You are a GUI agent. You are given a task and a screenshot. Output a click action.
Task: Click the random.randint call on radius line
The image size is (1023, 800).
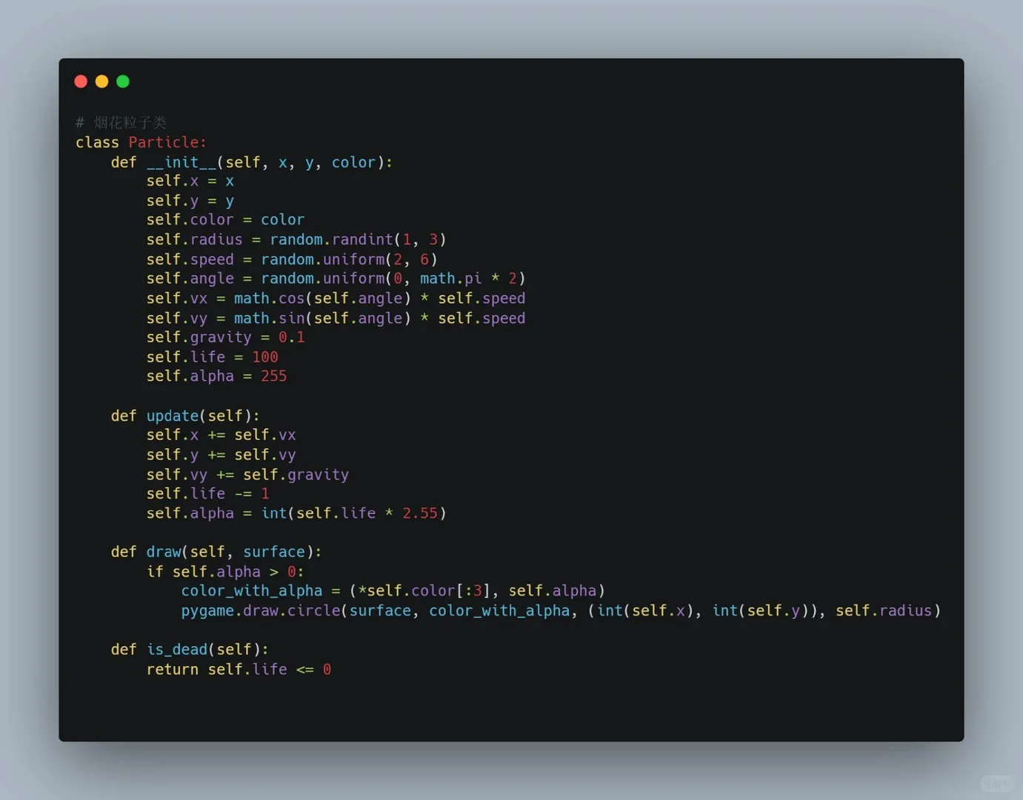[x=331, y=239]
